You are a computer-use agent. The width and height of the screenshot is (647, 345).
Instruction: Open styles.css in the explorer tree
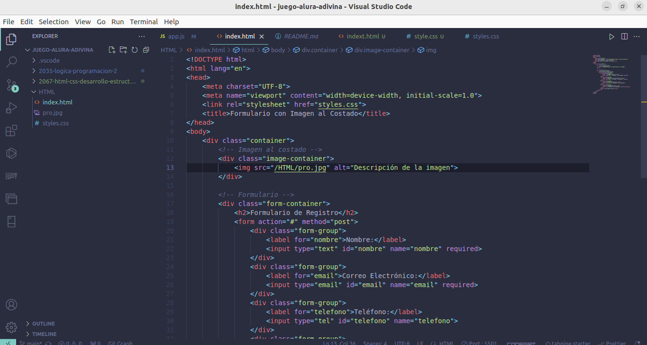click(x=55, y=123)
